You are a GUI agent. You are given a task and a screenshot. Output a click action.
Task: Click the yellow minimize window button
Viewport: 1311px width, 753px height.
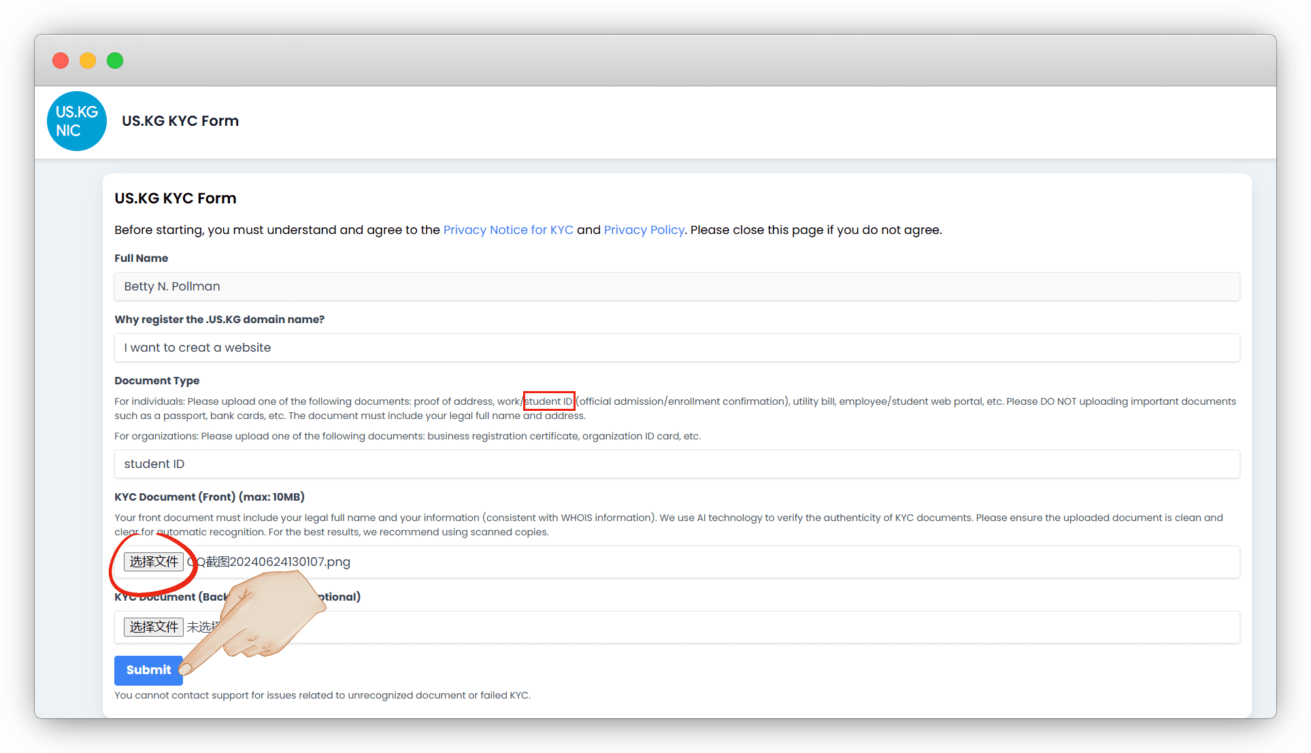(88, 61)
